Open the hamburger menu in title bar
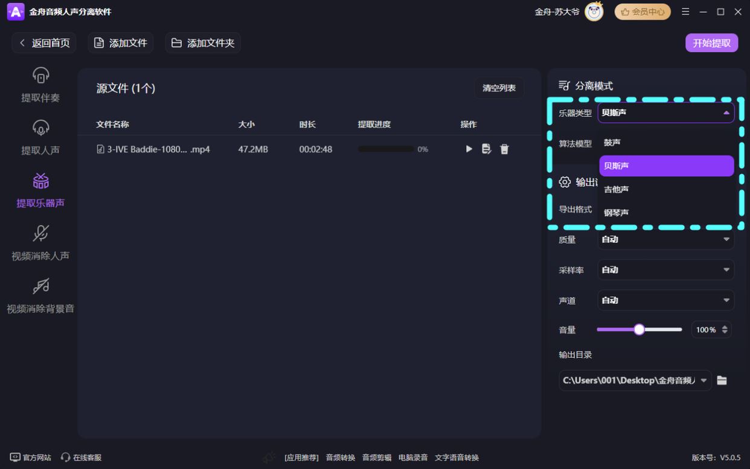This screenshot has width=750, height=469. coord(685,11)
